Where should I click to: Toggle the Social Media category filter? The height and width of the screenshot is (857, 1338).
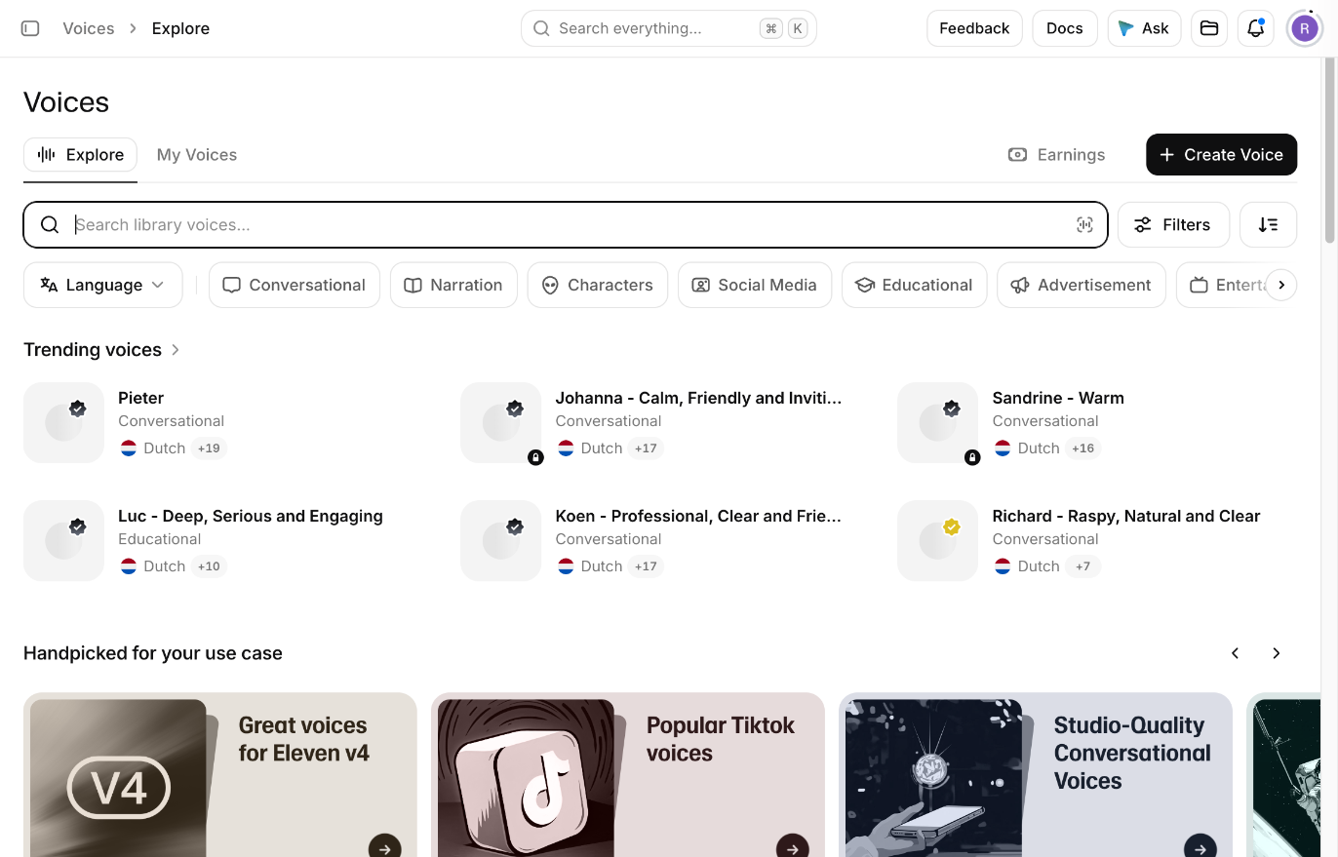[755, 285]
